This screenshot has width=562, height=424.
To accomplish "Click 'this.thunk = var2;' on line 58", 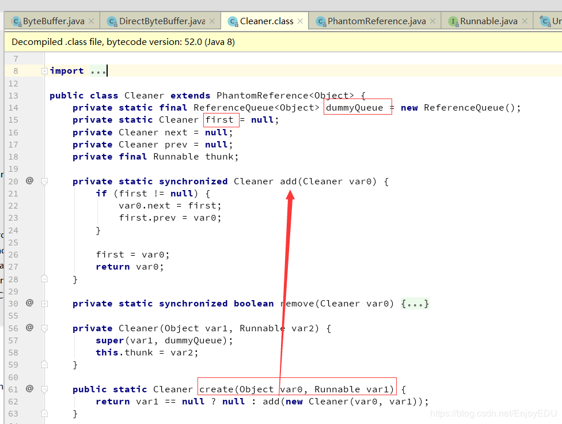I will (147, 353).
